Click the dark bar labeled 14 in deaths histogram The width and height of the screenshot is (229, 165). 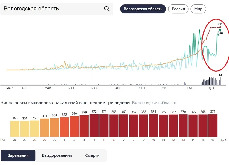point(220,81)
